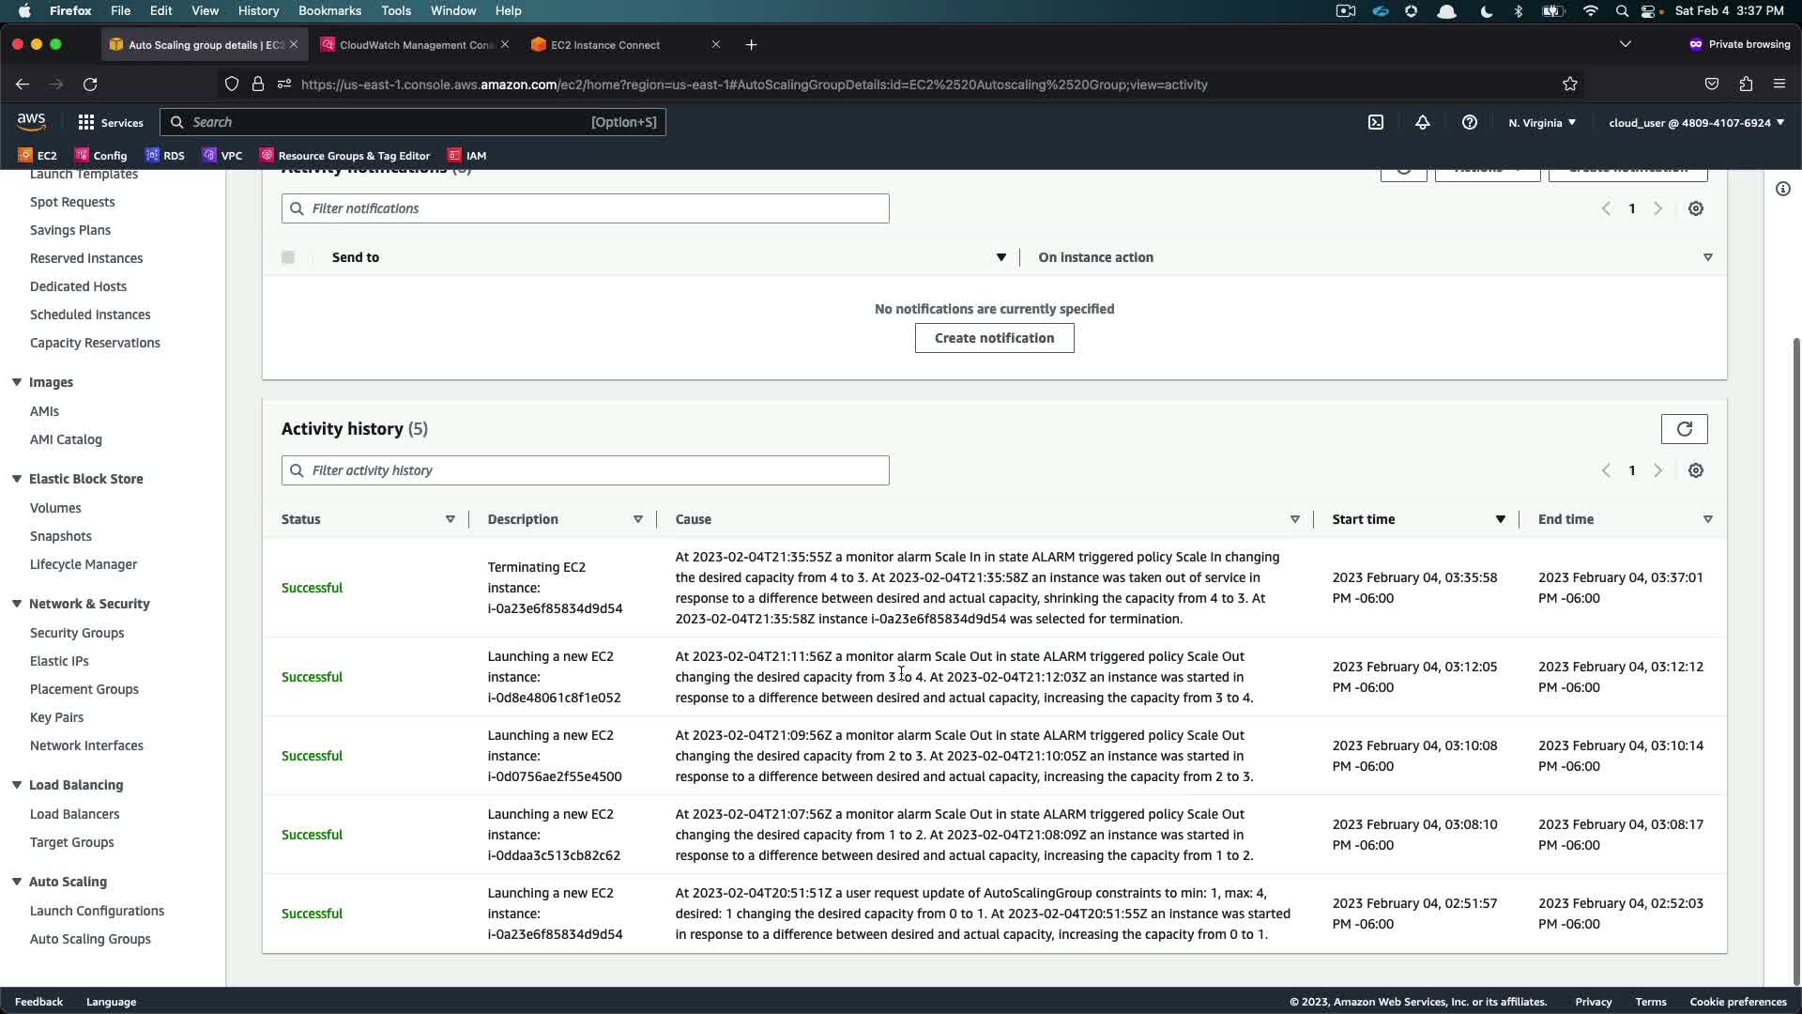Image resolution: width=1802 pixels, height=1014 pixels.
Task: Sort by the Start time column arrow
Action: pos(1500,519)
